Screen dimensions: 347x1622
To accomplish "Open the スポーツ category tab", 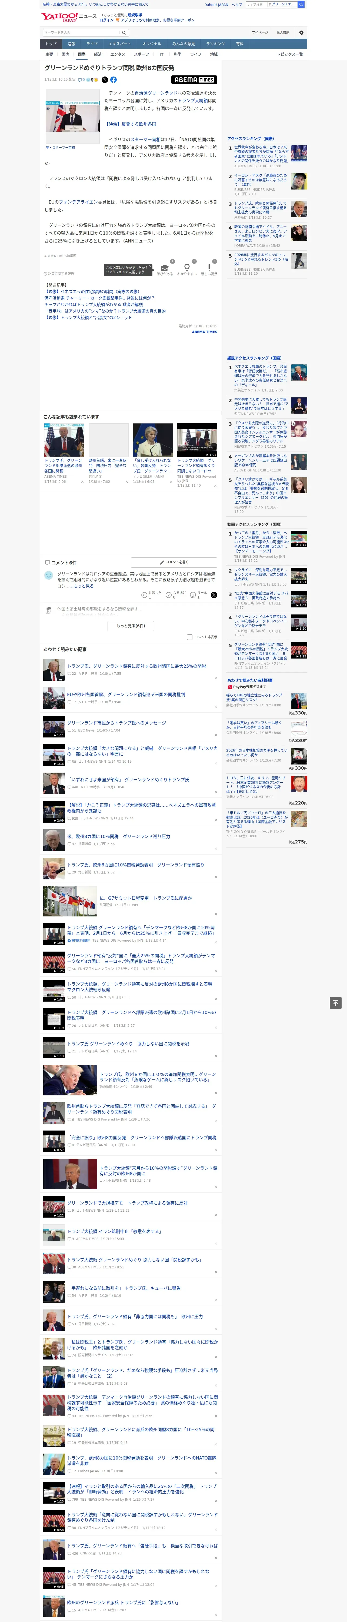I will (142, 54).
